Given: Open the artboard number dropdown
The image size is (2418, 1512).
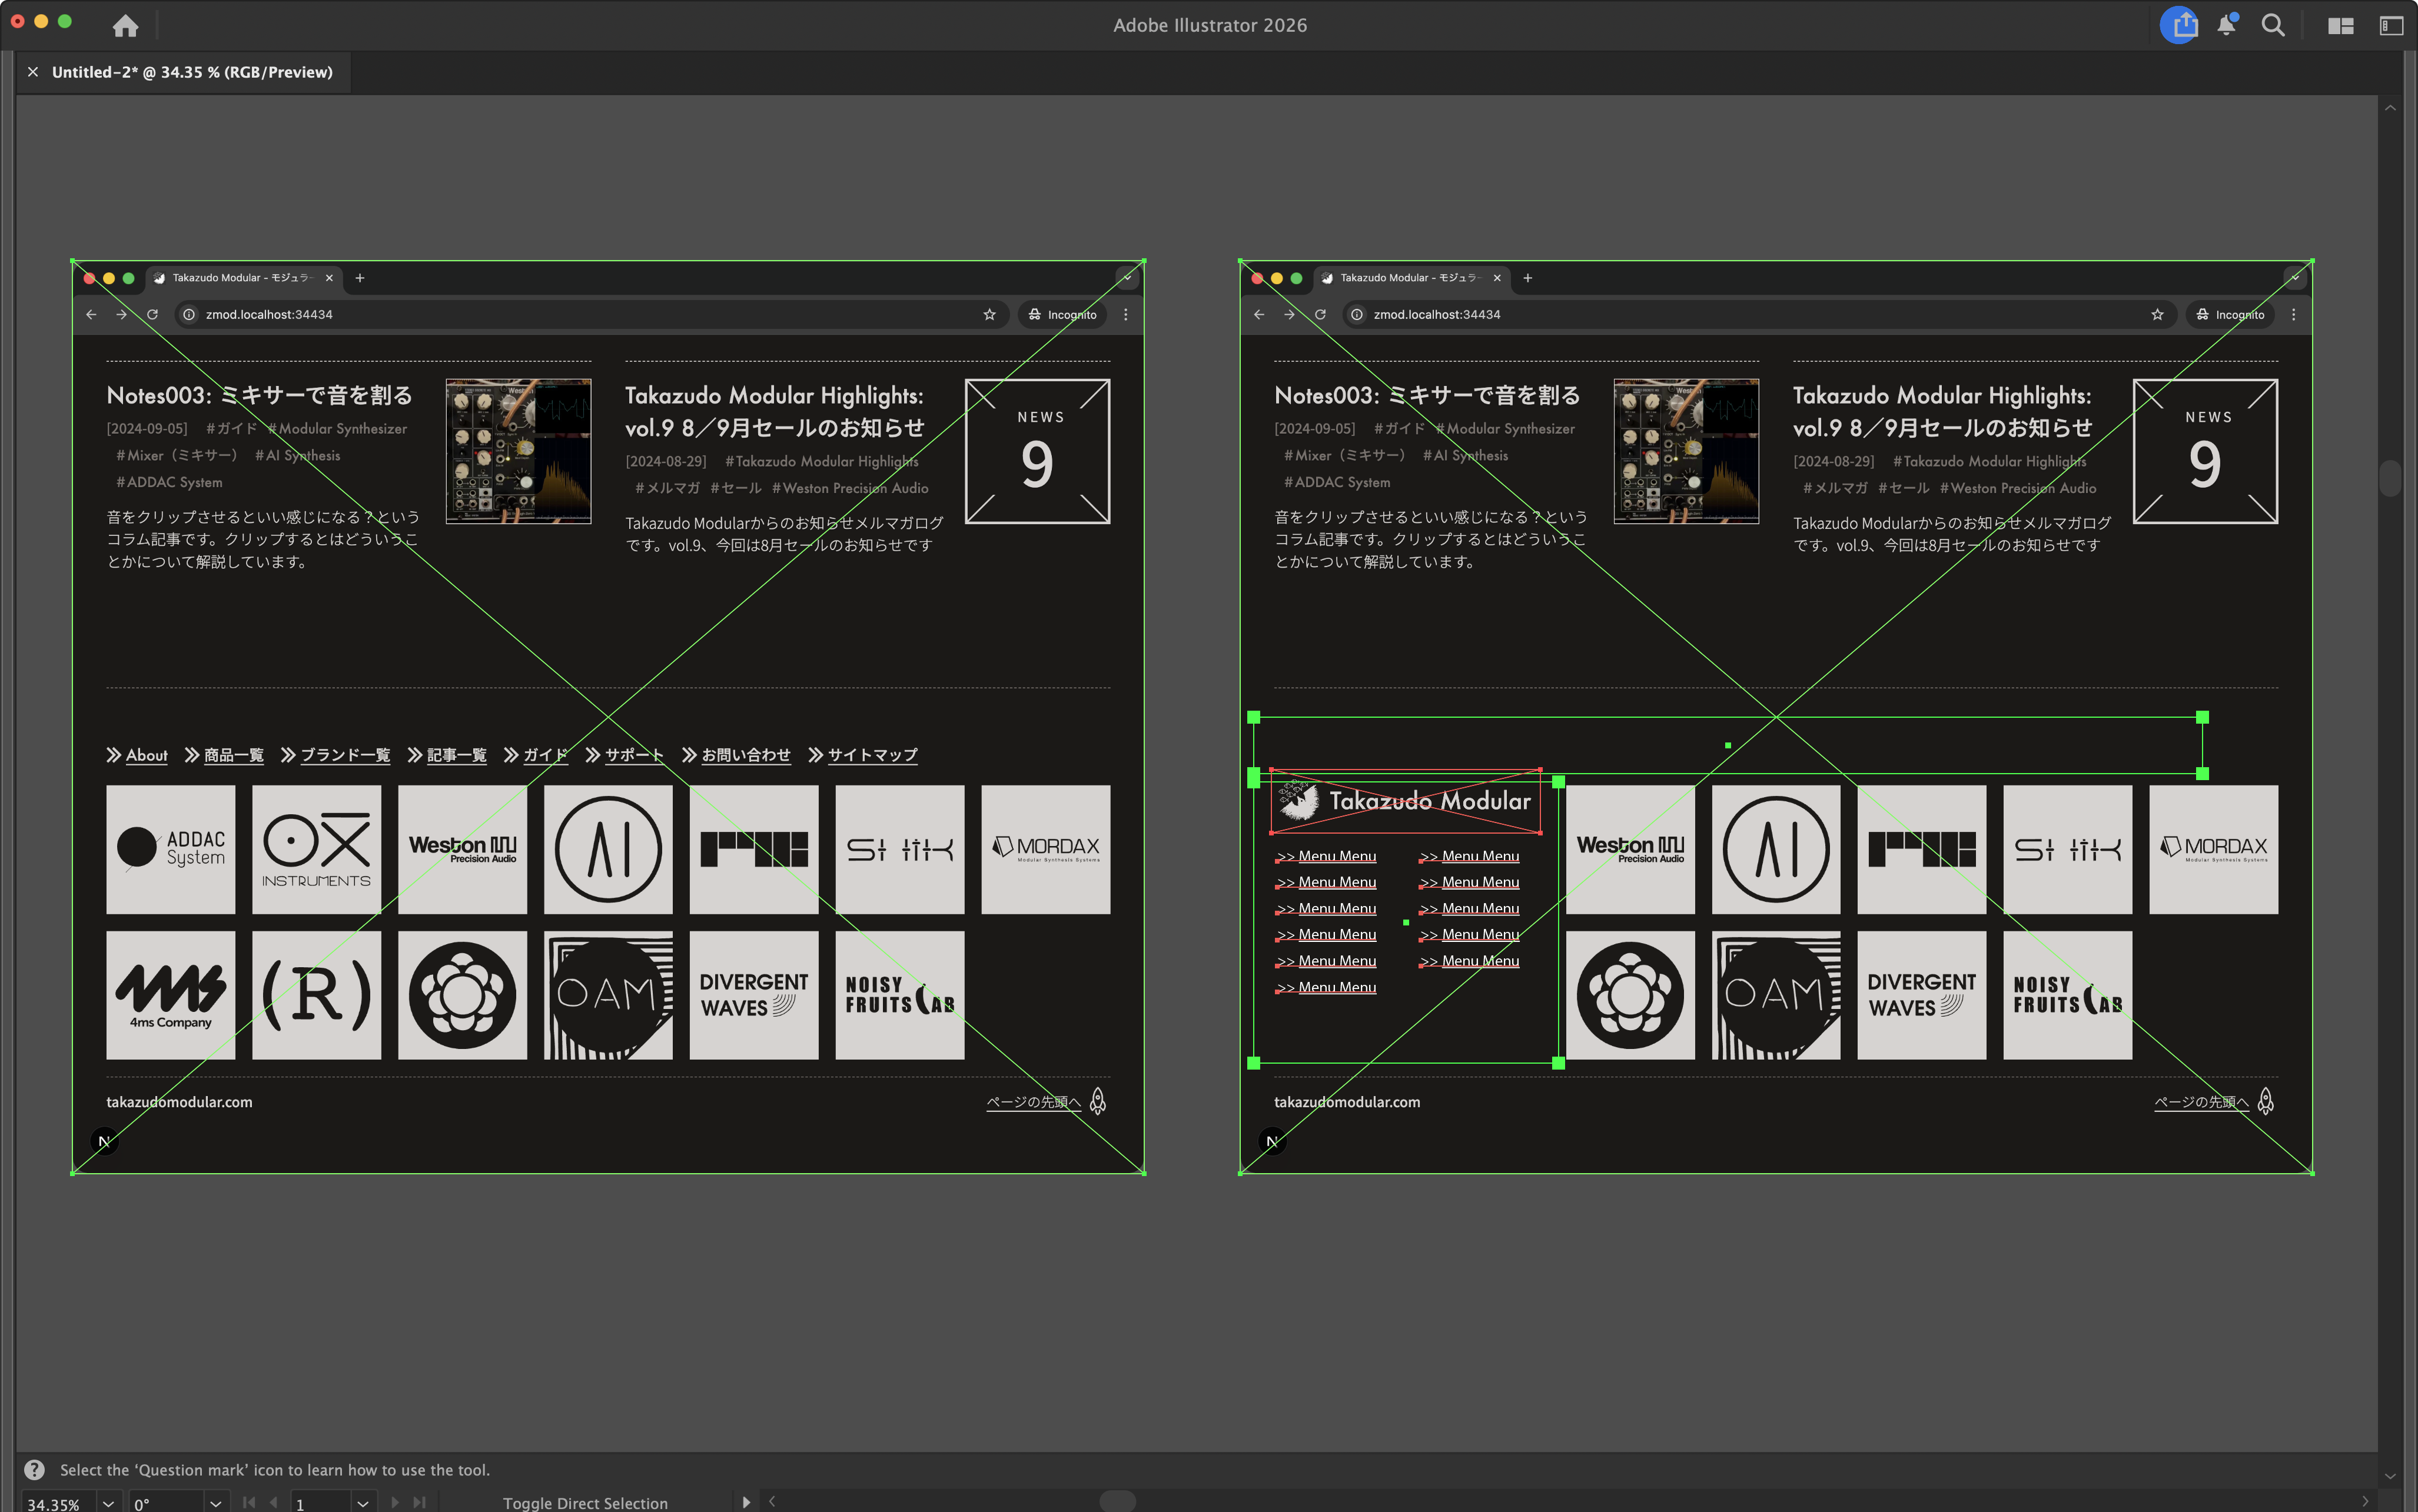Looking at the screenshot, I should click(x=363, y=1502).
